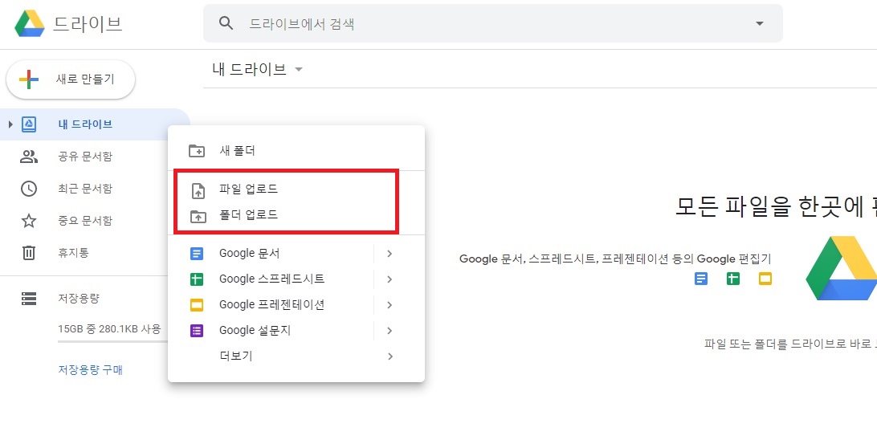
Task: Open 공유 문서함
Action: coord(85,157)
